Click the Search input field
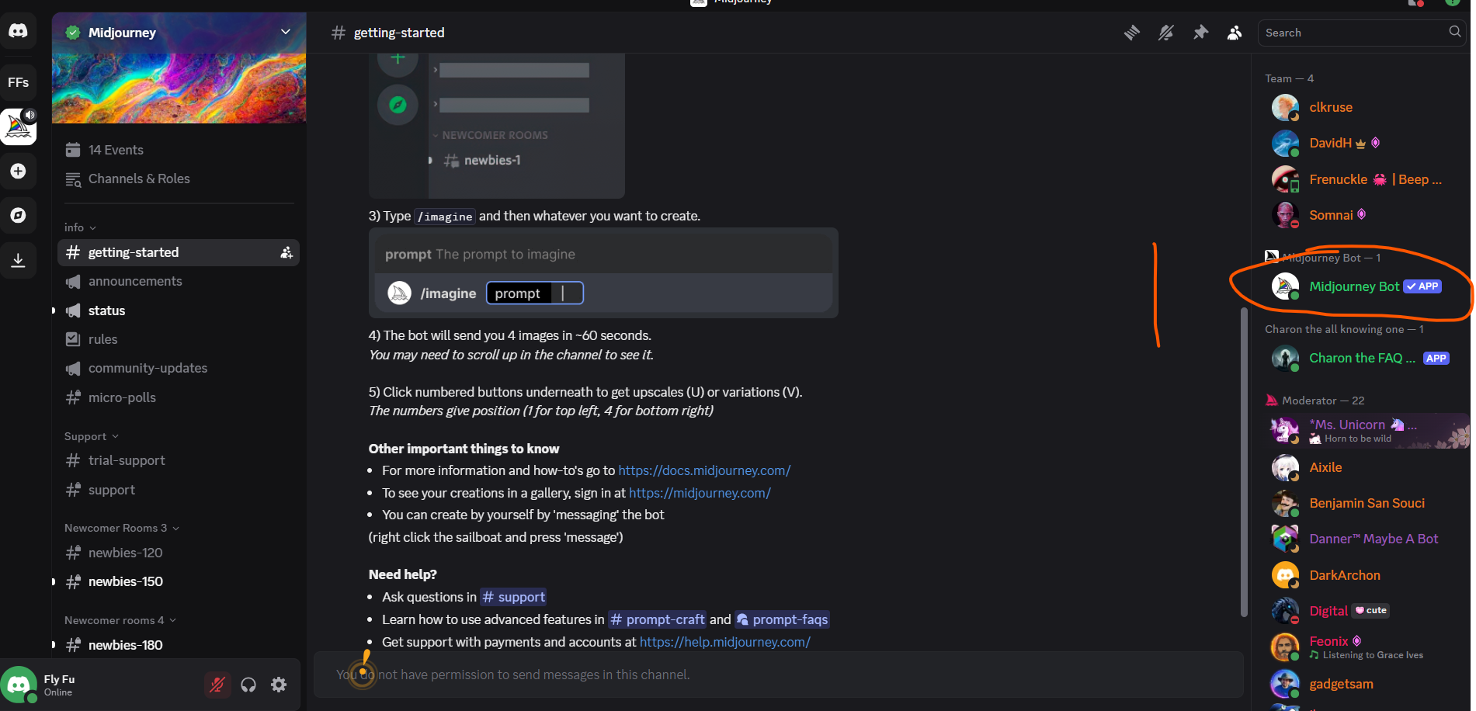Viewport: 1476px width, 711px height. pyautogui.click(x=1353, y=33)
